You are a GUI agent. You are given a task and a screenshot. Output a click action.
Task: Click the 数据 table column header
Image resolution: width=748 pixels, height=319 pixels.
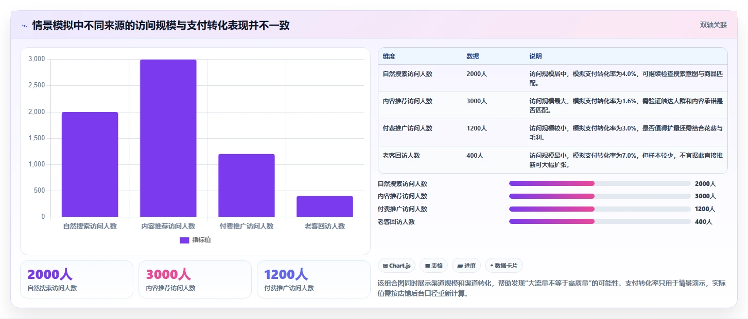473,57
